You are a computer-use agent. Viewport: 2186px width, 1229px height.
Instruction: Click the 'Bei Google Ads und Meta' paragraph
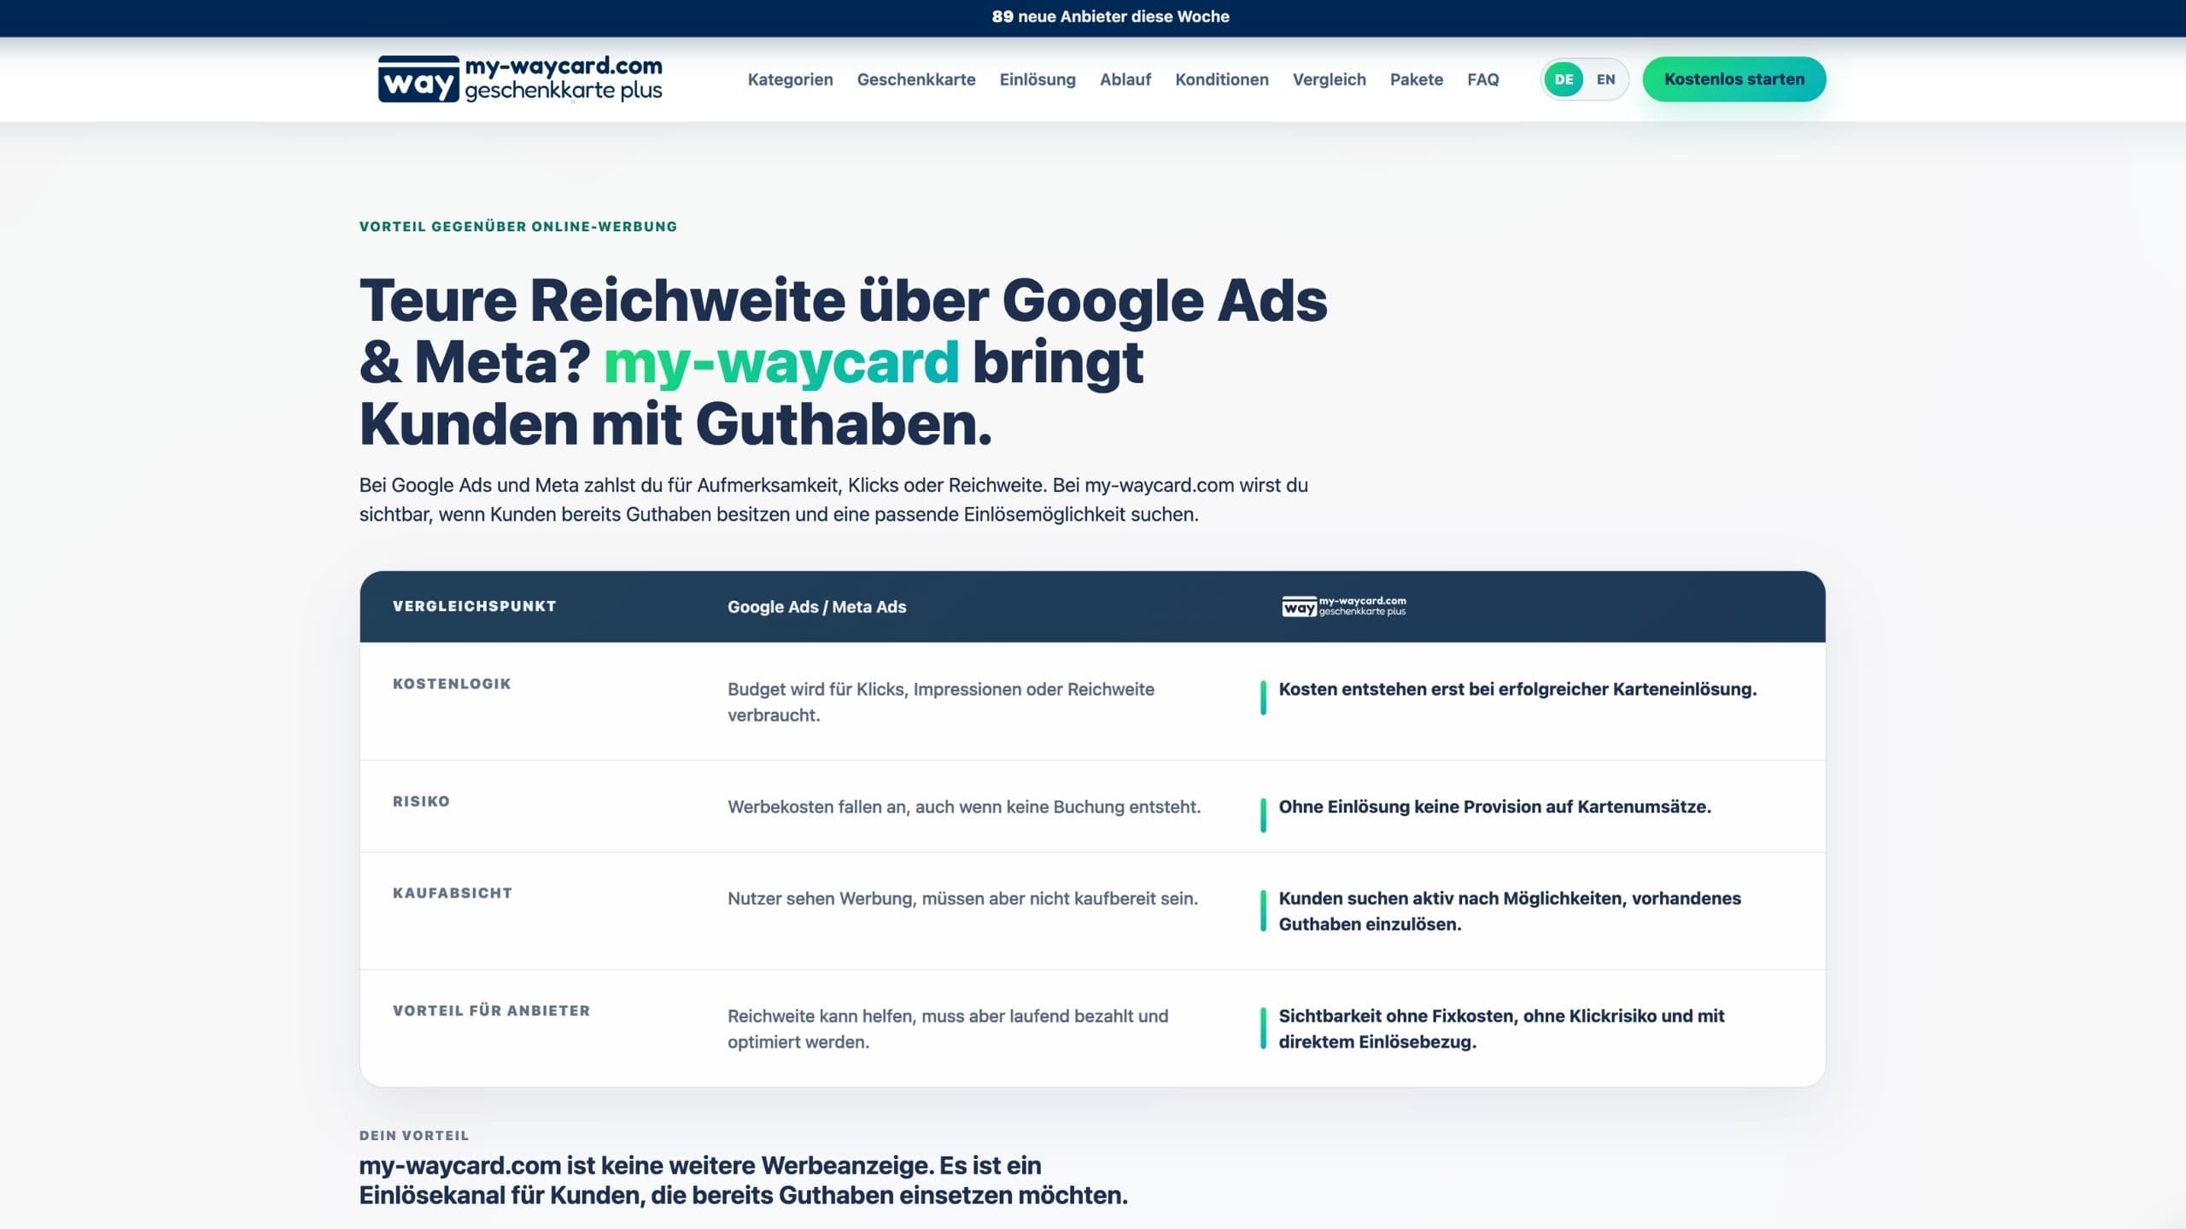click(x=833, y=499)
